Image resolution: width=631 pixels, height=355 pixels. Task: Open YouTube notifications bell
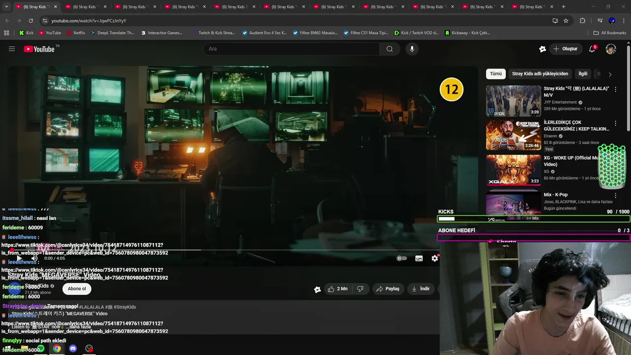592,49
